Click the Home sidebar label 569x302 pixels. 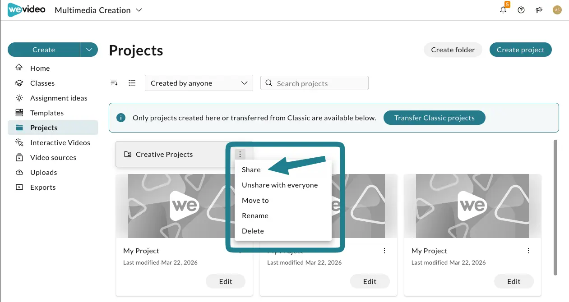[40, 68]
